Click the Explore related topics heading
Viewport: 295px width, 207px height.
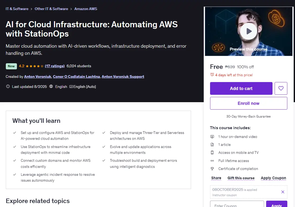[x=38, y=201]
